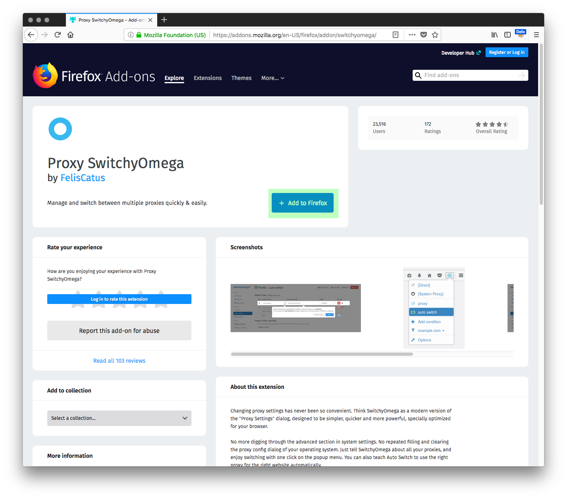Toggle Reader View for this page

[x=395, y=35]
